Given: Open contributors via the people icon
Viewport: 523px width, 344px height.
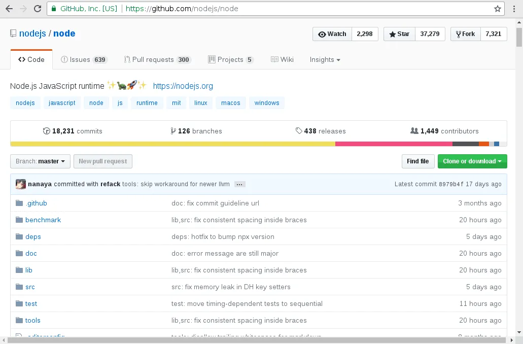Looking at the screenshot, I should 413,130.
